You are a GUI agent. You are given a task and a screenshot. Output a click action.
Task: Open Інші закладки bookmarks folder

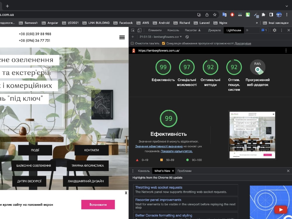(276, 23)
